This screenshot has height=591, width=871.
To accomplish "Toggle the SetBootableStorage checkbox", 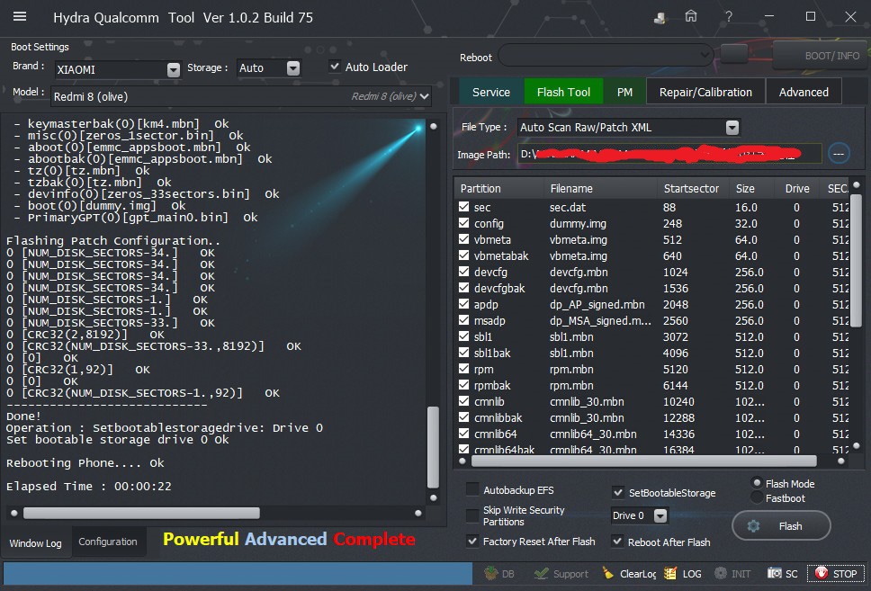I will (x=617, y=492).
